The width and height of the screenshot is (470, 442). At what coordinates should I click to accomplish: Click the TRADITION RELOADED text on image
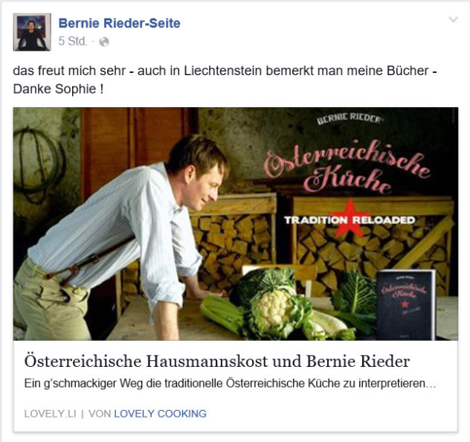[350, 220]
